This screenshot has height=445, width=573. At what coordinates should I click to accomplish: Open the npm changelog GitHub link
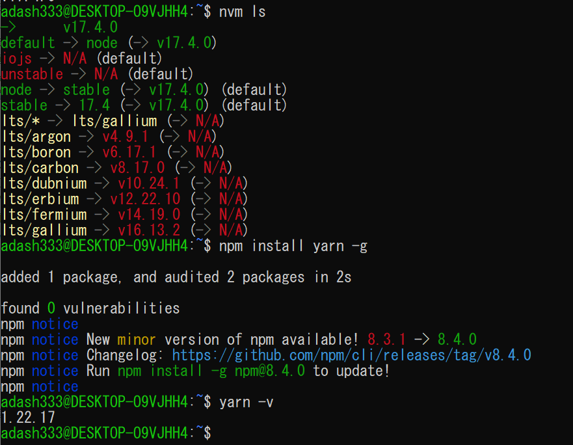(x=352, y=355)
